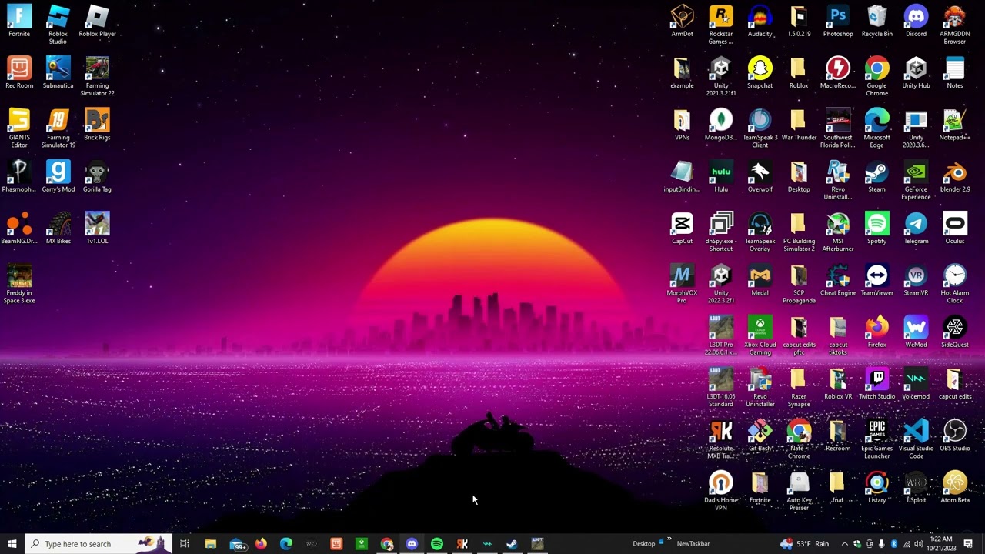Screen dimensions: 985x554
Task: Open the Roblox Player icon
Action: (x=97, y=22)
